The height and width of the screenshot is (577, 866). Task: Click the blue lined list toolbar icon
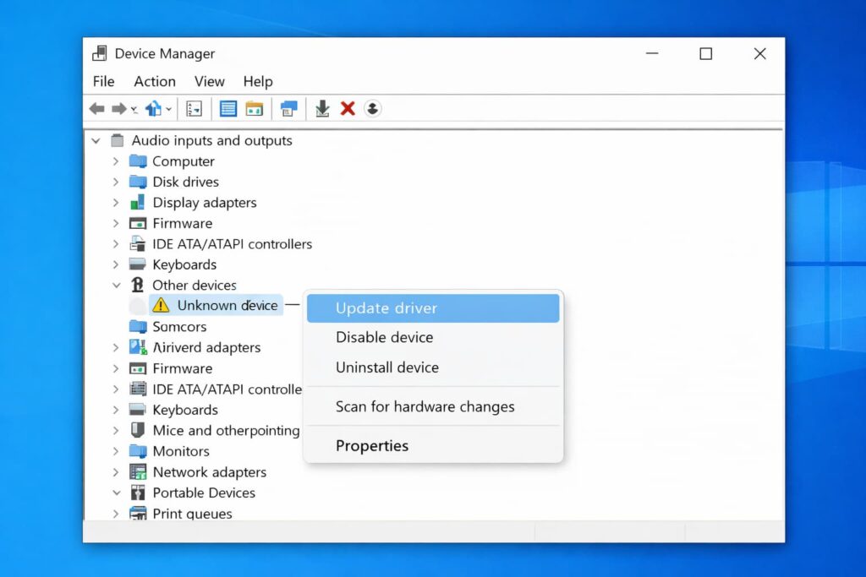point(228,109)
